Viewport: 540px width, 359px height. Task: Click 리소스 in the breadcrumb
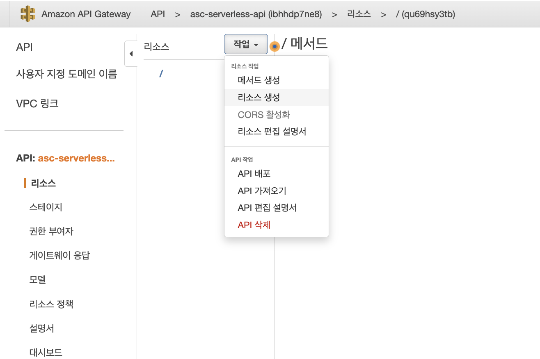click(x=359, y=14)
